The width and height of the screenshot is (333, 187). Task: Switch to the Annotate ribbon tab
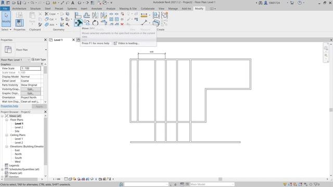tap(97, 9)
